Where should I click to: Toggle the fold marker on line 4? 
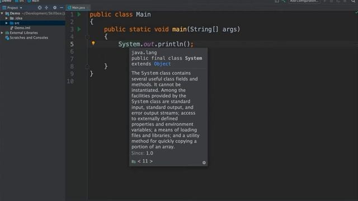pos(87,37)
